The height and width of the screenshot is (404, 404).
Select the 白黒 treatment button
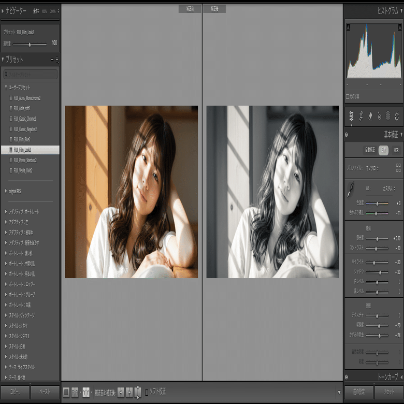tap(383, 150)
